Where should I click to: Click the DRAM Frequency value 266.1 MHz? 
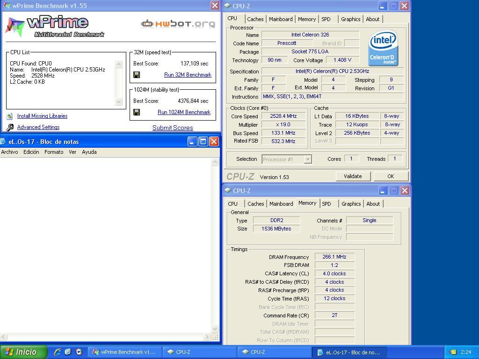[x=334, y=257]
